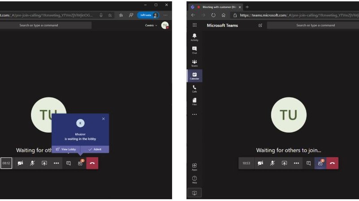Dismiss the lobby notification popup
This screenshot has width=359, height=201.
(104, 119)
